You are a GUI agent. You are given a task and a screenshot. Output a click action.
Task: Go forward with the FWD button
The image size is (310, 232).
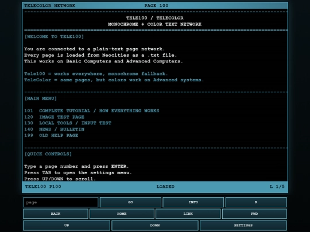click(x=254, y=214)
